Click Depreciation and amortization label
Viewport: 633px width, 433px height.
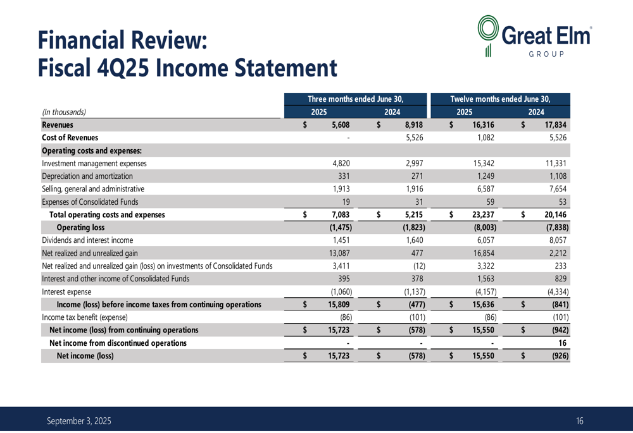pos(87,176)
